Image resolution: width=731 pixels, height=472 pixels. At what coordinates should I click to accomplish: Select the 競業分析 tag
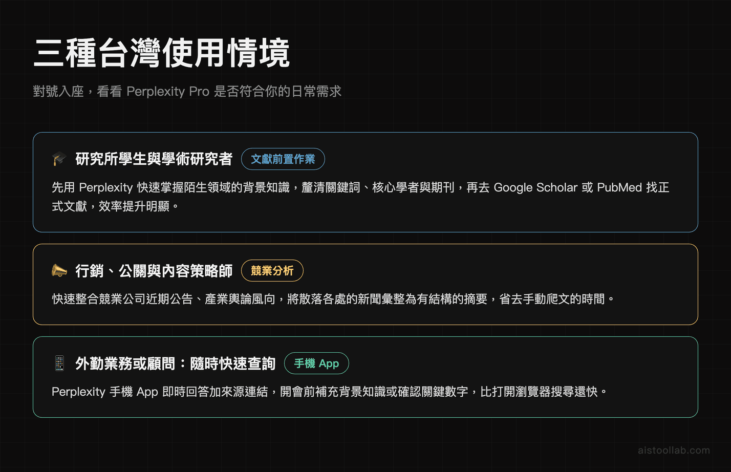click(272, 270)
